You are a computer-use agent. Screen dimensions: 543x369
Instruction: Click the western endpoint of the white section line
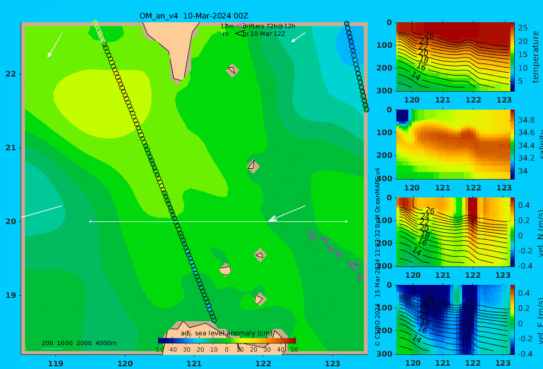click(90, 221)
